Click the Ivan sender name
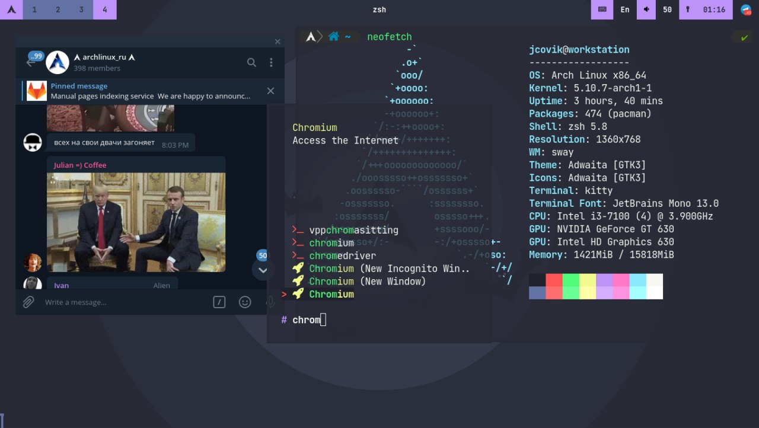 [61, 285]
